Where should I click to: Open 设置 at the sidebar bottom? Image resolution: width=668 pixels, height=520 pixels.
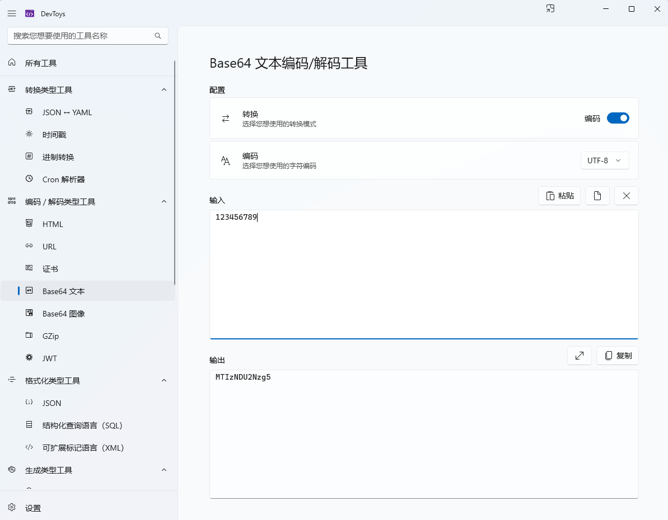pos(87,508)
